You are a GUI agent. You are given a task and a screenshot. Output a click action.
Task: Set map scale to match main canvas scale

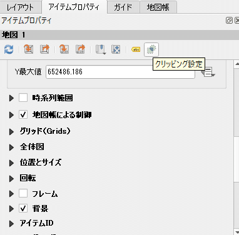[x=64, y=49]
